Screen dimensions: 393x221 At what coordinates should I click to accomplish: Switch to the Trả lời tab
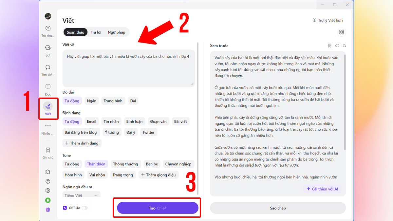tap(96, 32)
